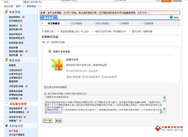Open 账户充值 in sidebar
This screenshot has width=188, height=137.
(13, 131)
